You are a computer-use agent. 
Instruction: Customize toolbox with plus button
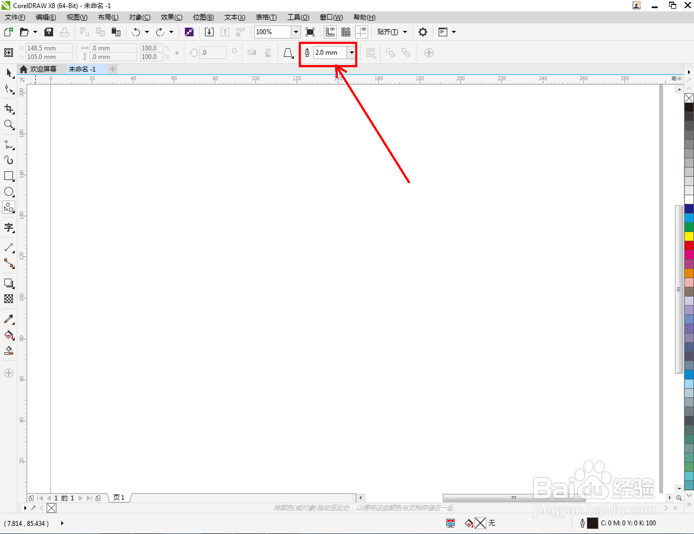coord(9,373)
